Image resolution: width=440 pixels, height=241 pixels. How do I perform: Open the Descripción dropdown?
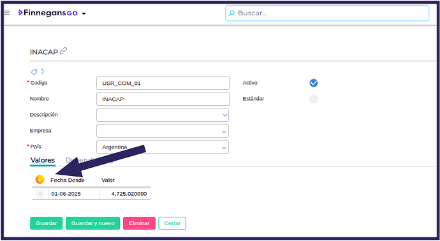click(x=163, y=115)
